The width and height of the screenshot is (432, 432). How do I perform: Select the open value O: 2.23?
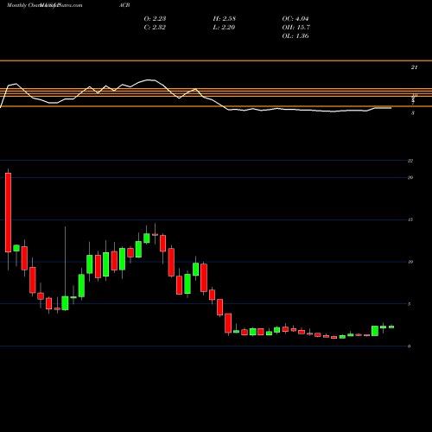pyautogui.click(x=155, y=18)
